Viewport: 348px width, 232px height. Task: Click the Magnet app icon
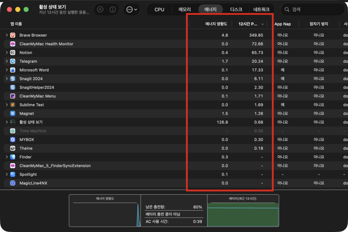[13, 113]
